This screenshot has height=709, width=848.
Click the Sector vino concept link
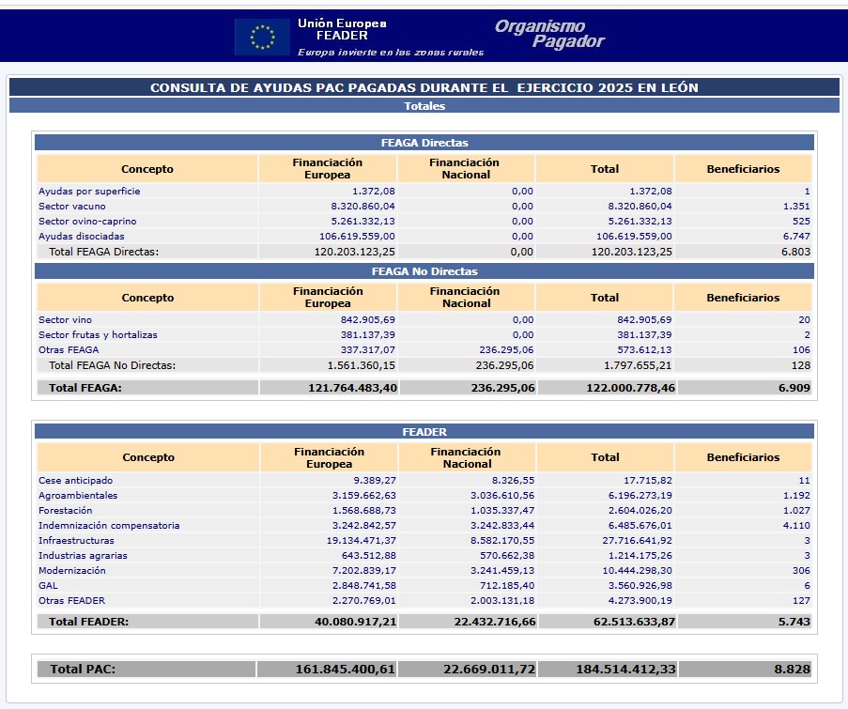point(66,320)
